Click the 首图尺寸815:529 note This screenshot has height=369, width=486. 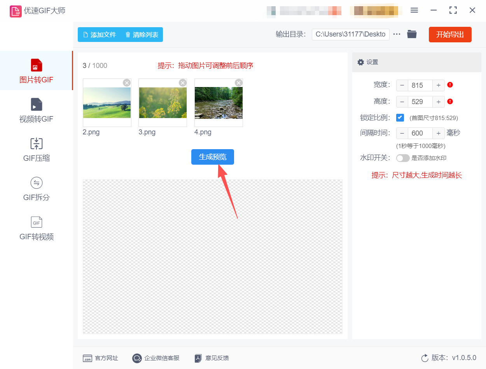tap(434, 118)
